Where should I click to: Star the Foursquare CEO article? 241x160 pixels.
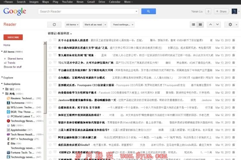tap(50, 85)
